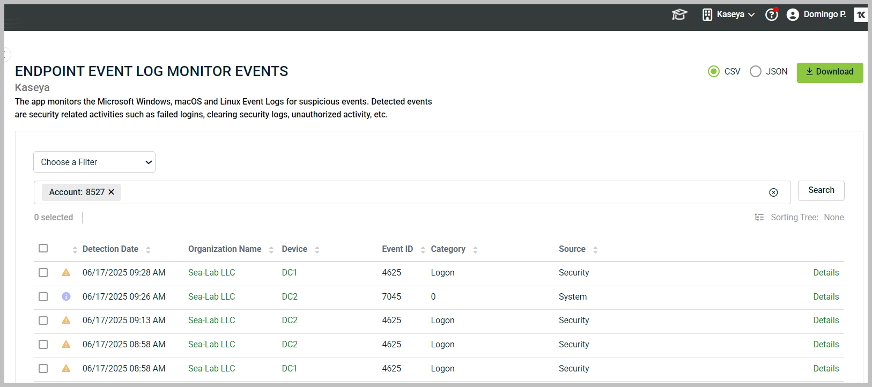Check the 09:13 AM DC2 event row
The height and width of the screenshot is (387, 872).
click(x=43, y=321)
